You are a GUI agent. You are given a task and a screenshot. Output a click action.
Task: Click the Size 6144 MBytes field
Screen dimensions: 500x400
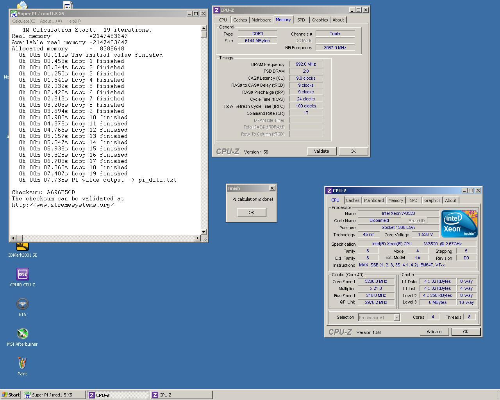point(257,41)
